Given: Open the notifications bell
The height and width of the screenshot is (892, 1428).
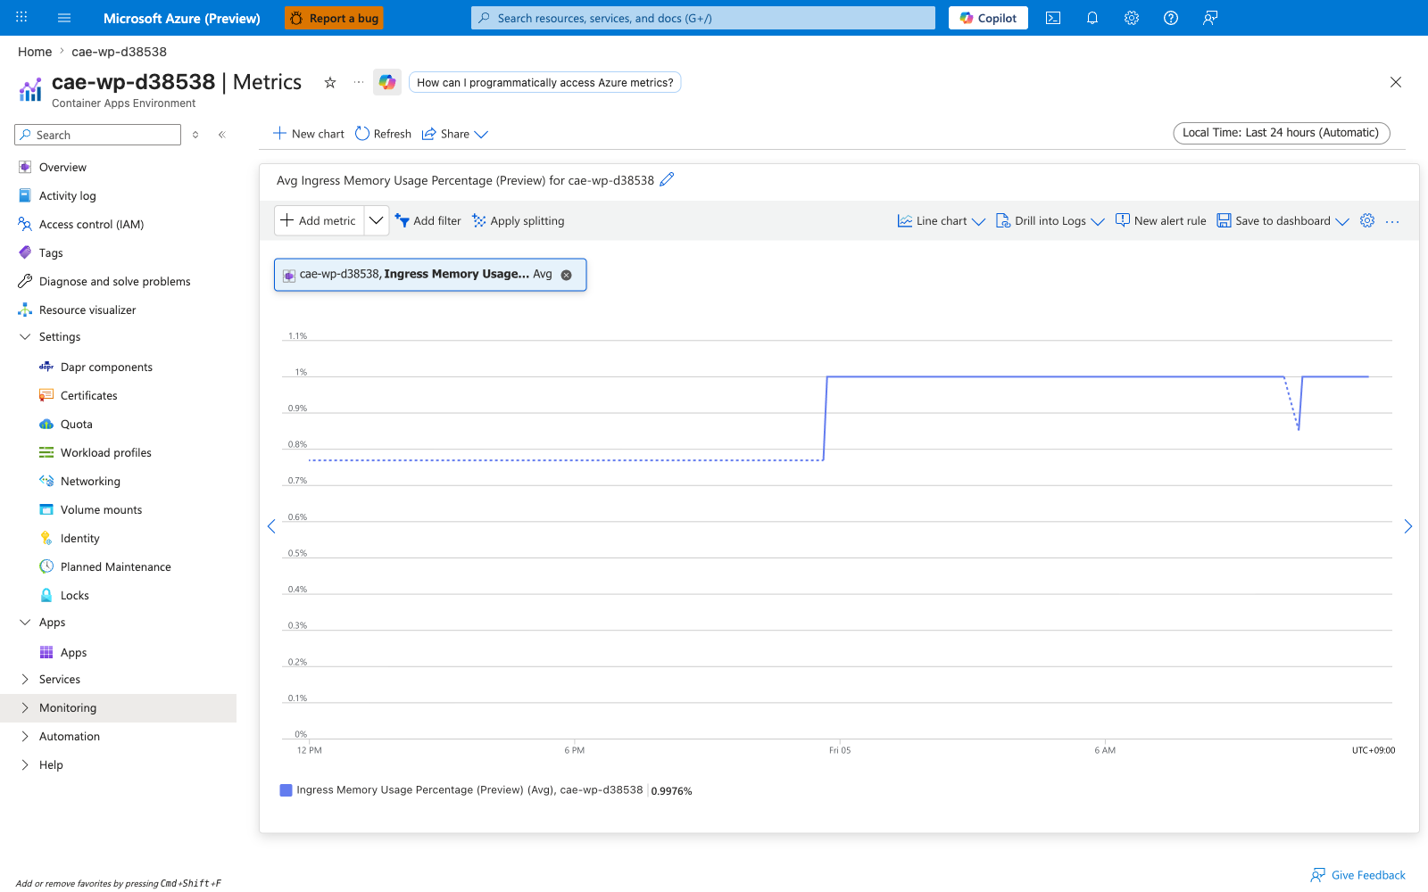Looking at the screenshot, I should pos(1092,18).
